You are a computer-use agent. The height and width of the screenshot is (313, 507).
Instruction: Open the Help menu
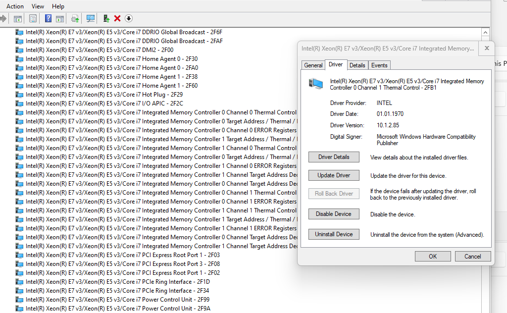58,6
